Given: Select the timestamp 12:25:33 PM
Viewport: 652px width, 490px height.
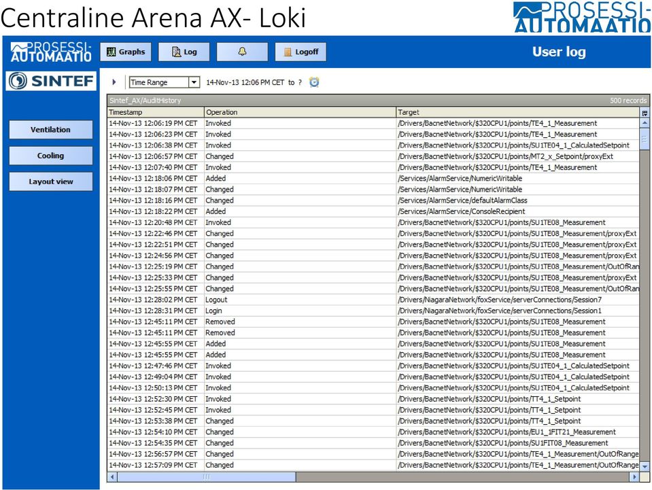Looking at the screenshot, I should click(153, 278).
